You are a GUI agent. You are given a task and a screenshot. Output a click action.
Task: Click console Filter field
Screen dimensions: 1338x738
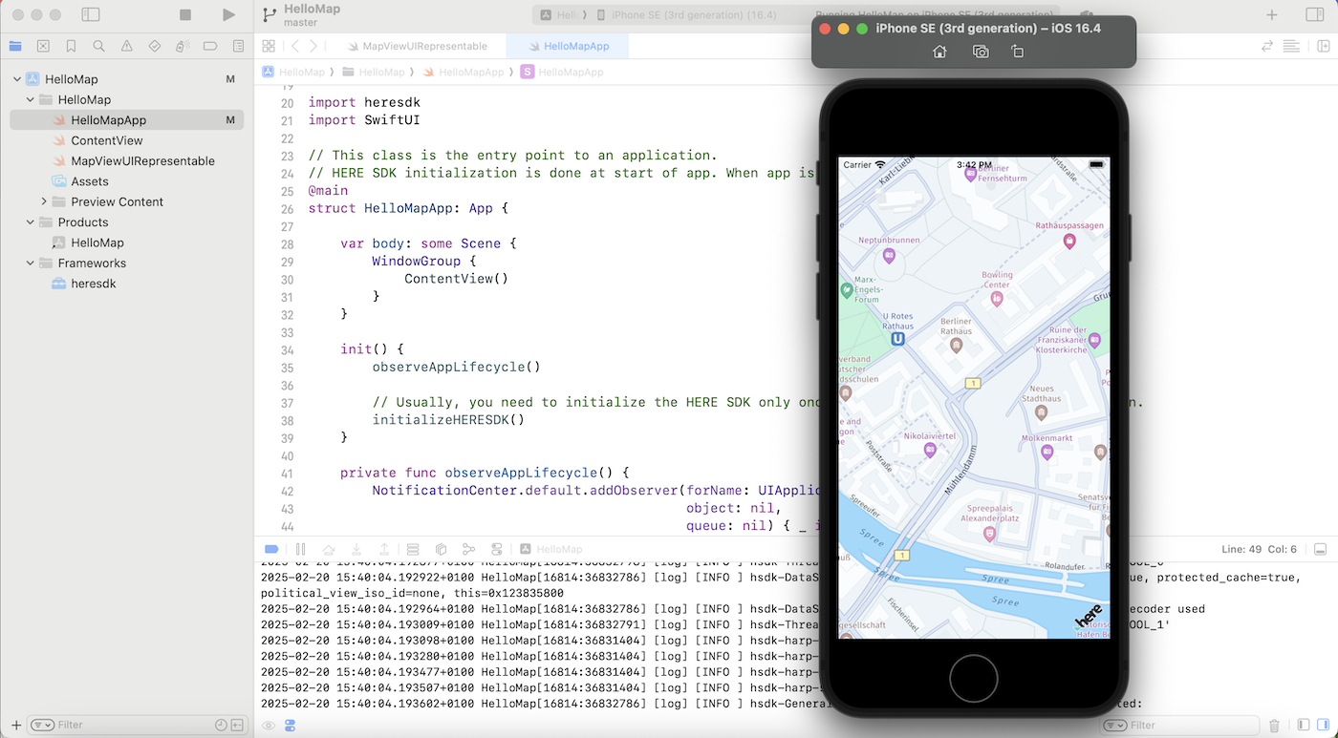1180,726
